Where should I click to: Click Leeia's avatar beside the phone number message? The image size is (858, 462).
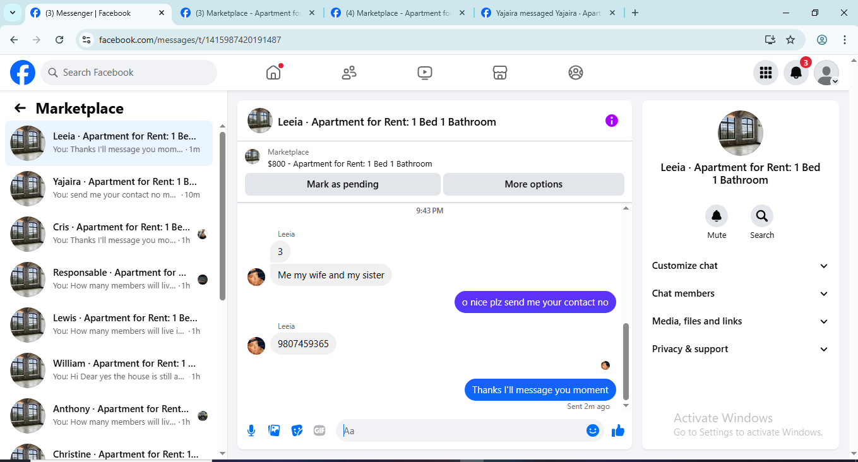pos(256,345)
